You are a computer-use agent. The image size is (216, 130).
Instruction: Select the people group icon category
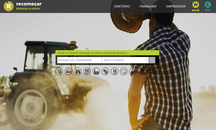78,71
